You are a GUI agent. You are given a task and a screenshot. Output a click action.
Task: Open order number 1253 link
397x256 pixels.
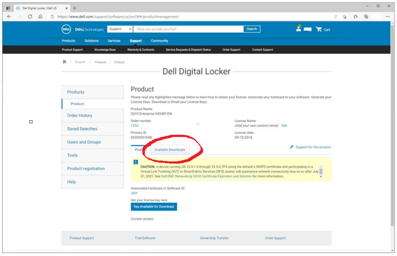[x=134, y=126]
